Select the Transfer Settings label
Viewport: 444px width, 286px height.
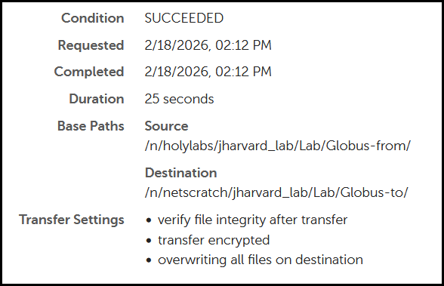tap(72, 220)
